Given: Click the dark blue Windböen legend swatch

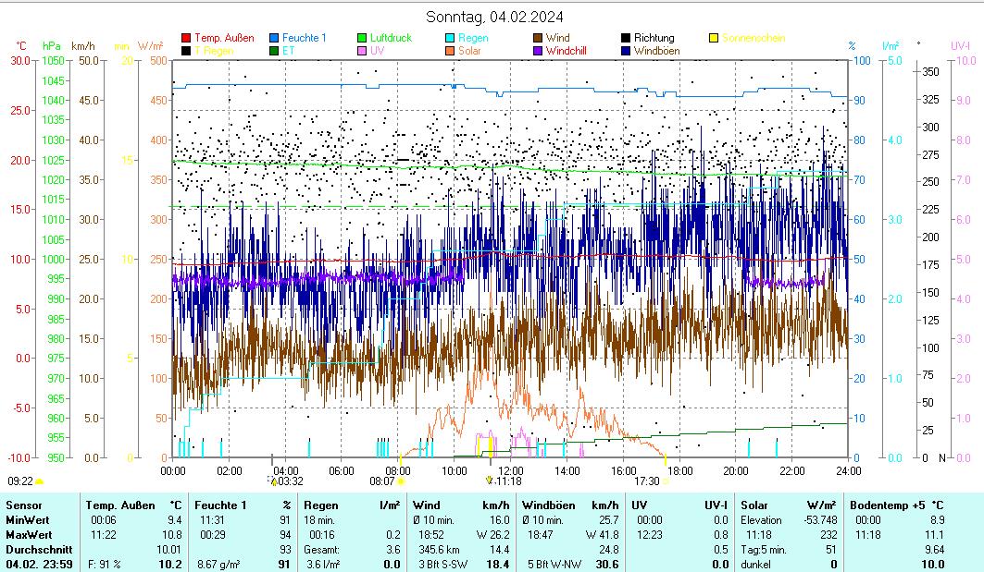Looking at the screenshot, I should pos(626,52).
